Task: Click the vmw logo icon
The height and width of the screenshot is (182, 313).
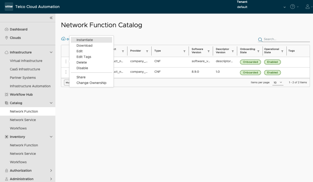Action: 9,7
